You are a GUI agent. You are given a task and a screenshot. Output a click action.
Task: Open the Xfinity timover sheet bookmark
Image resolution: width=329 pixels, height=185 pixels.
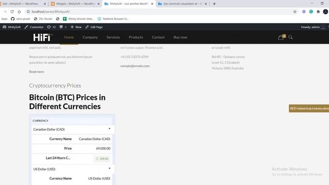(x=78, y=19)
